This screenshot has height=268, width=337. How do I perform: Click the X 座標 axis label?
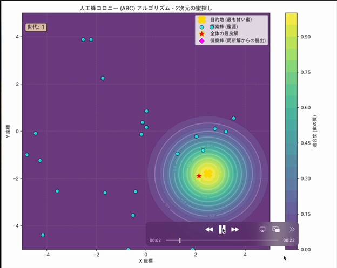pyautogui.click(x=146, y=260)
